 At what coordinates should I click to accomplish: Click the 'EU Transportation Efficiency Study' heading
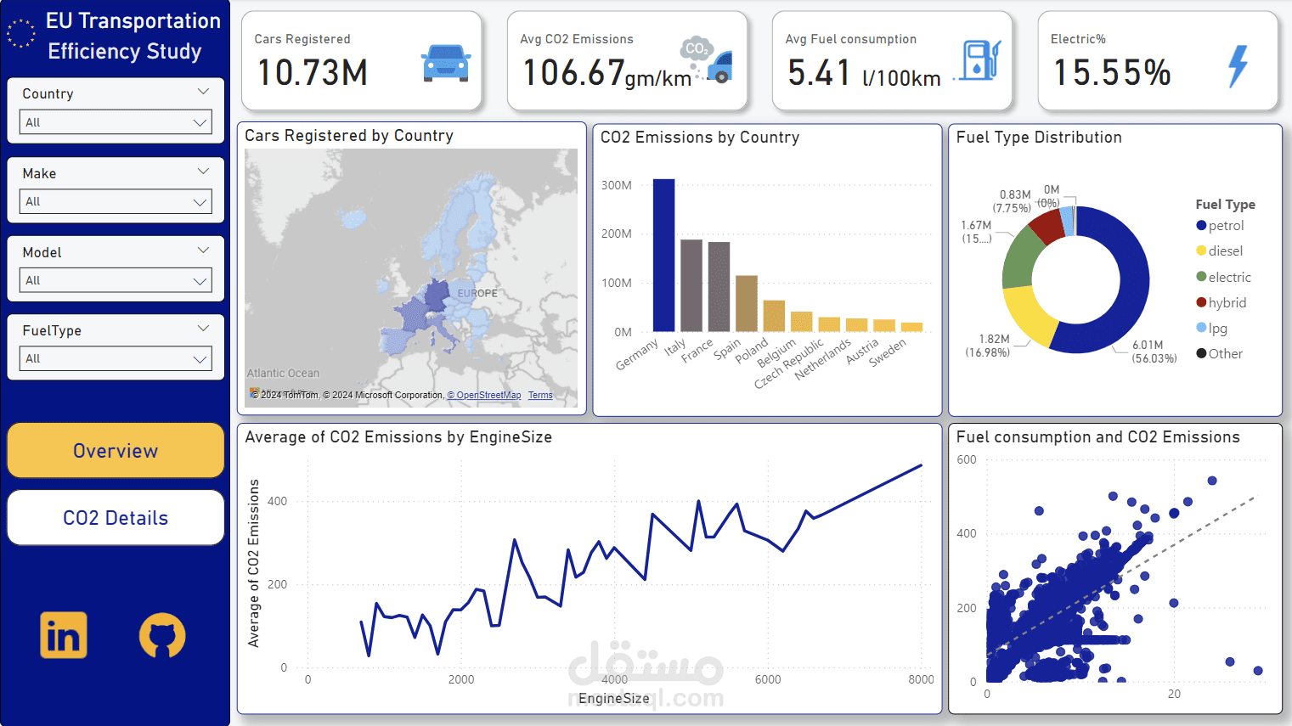tap(133, 36)
